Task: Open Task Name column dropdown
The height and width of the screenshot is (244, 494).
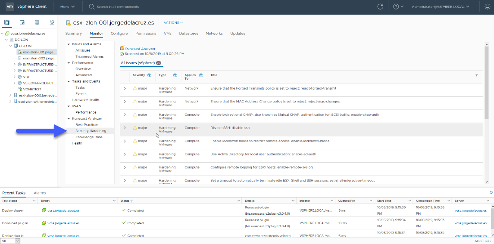Action: pos(34,201)
